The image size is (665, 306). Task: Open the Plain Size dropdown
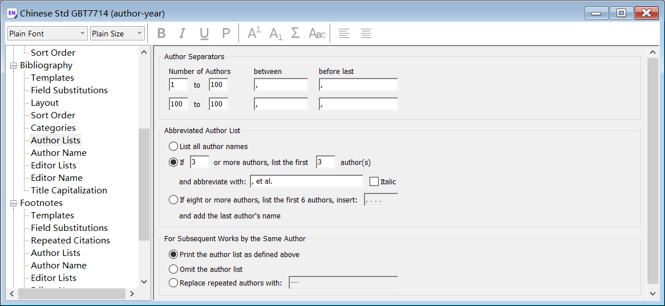[x=117, y=34]
